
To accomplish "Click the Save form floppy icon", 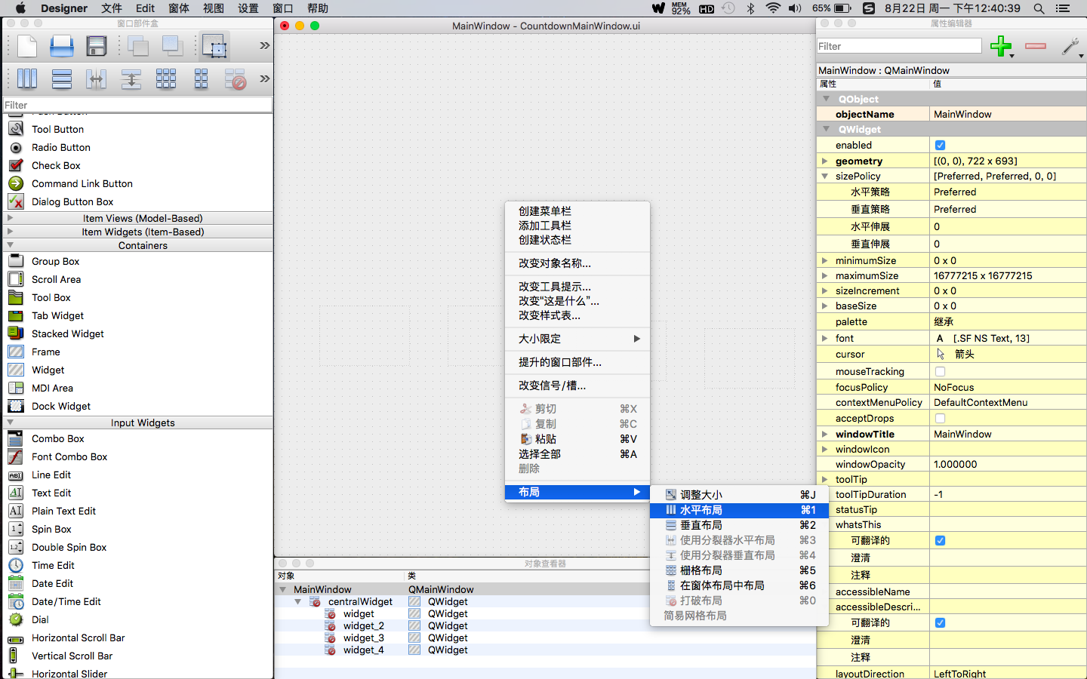I will [97, 46].
